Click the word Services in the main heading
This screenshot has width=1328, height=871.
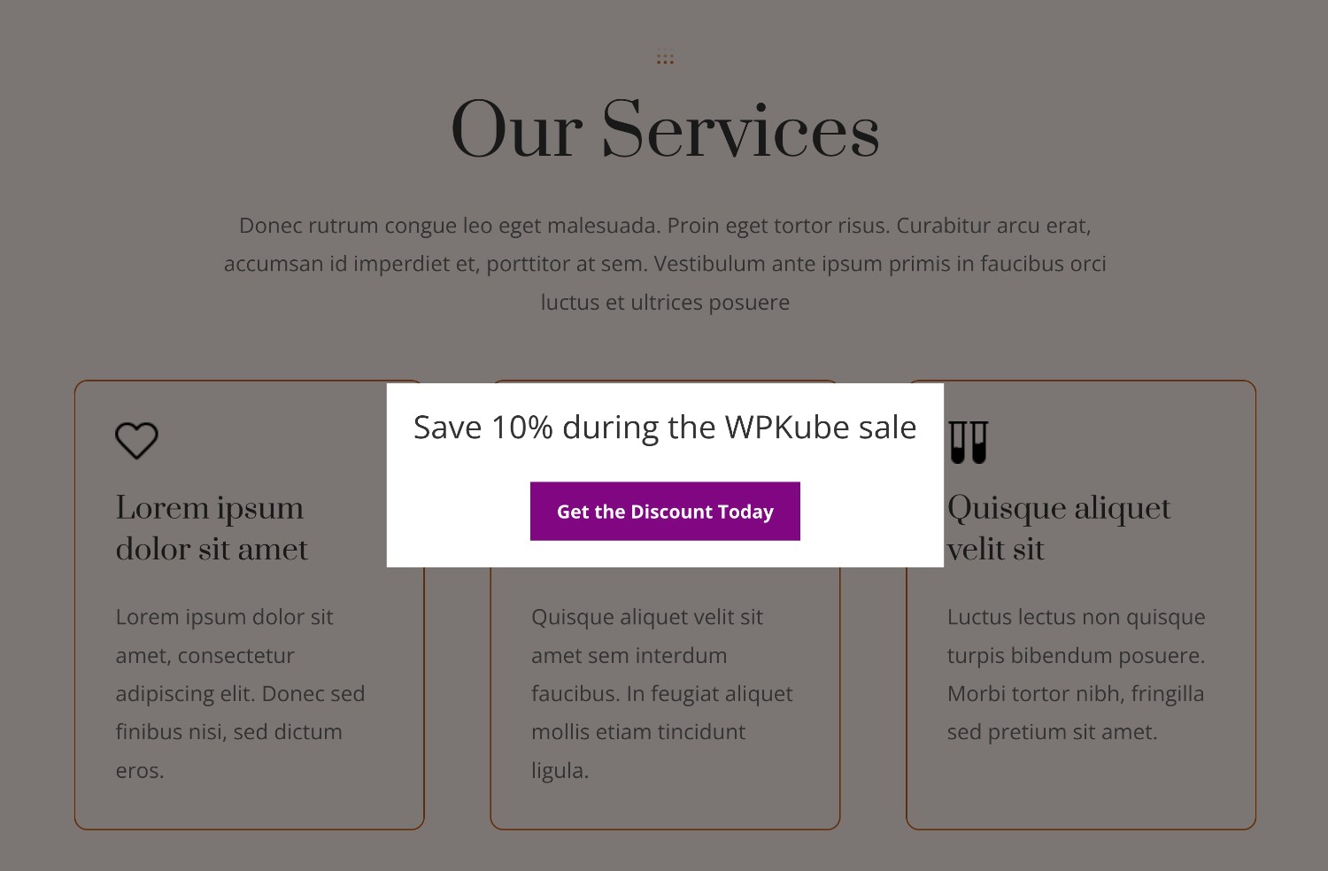[x=740, y=130]
